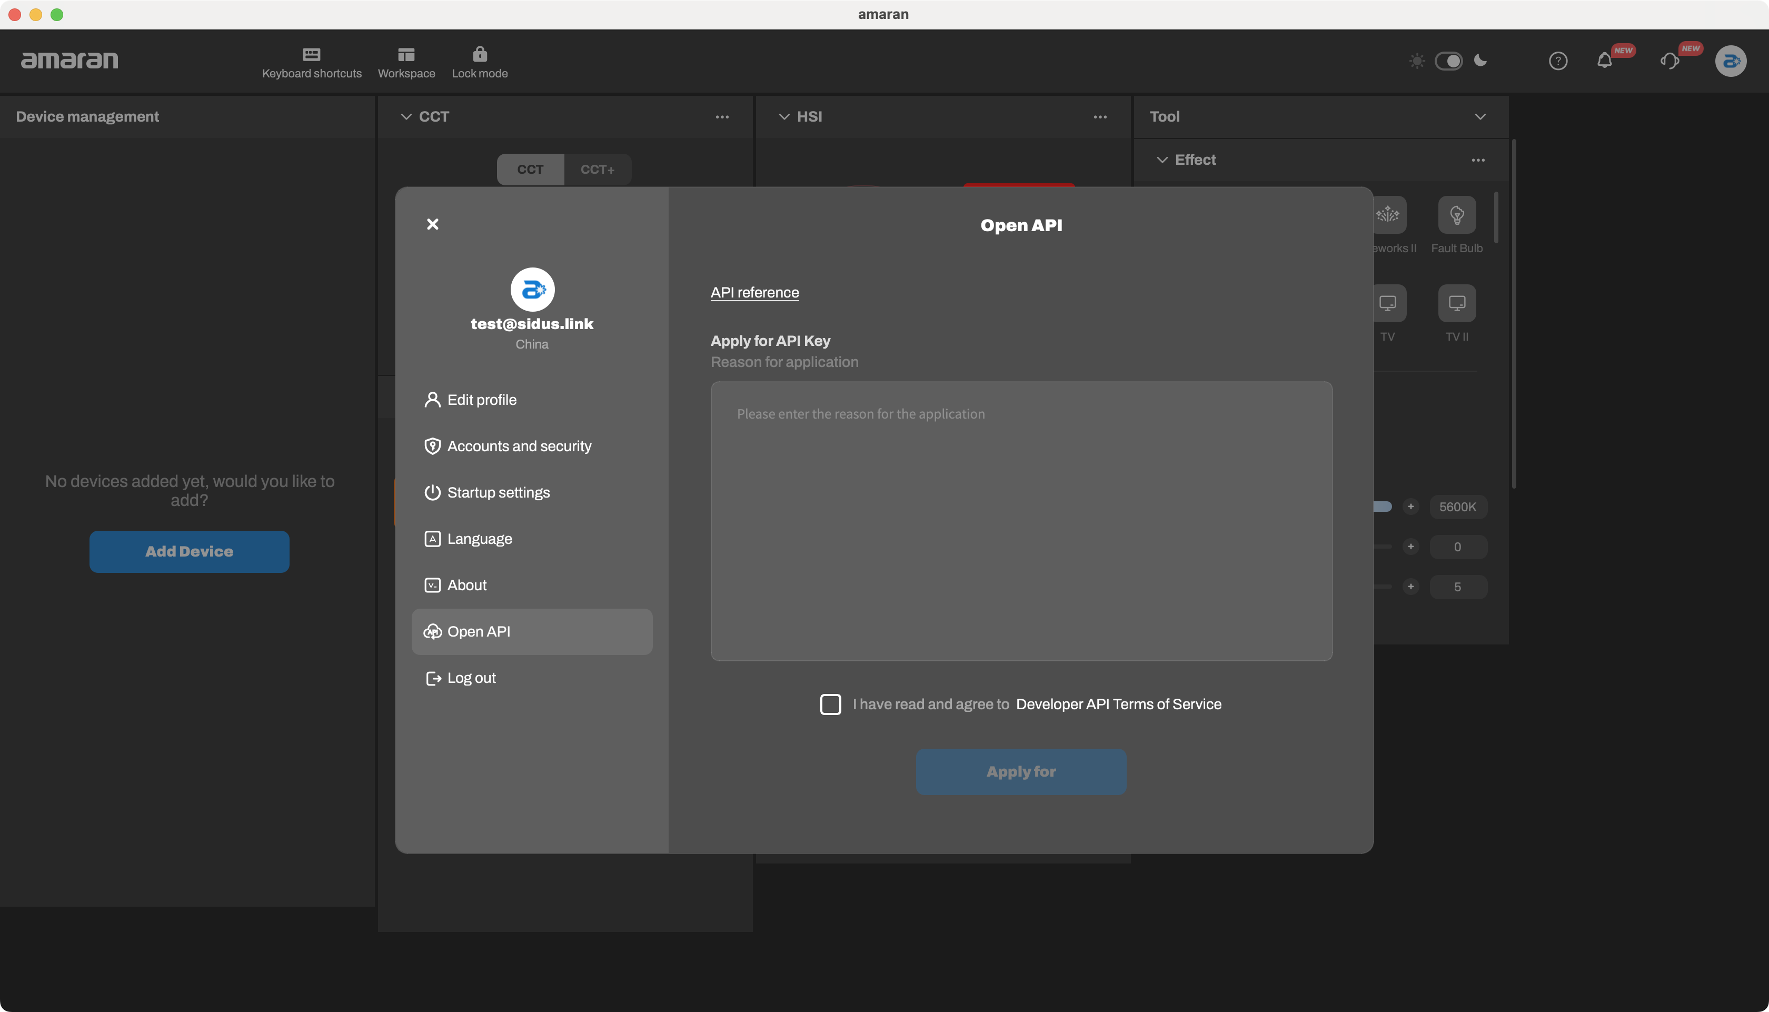Switch to the CCT+ mode tab
Screen dimensions: 1769x1012
(597, 170)
